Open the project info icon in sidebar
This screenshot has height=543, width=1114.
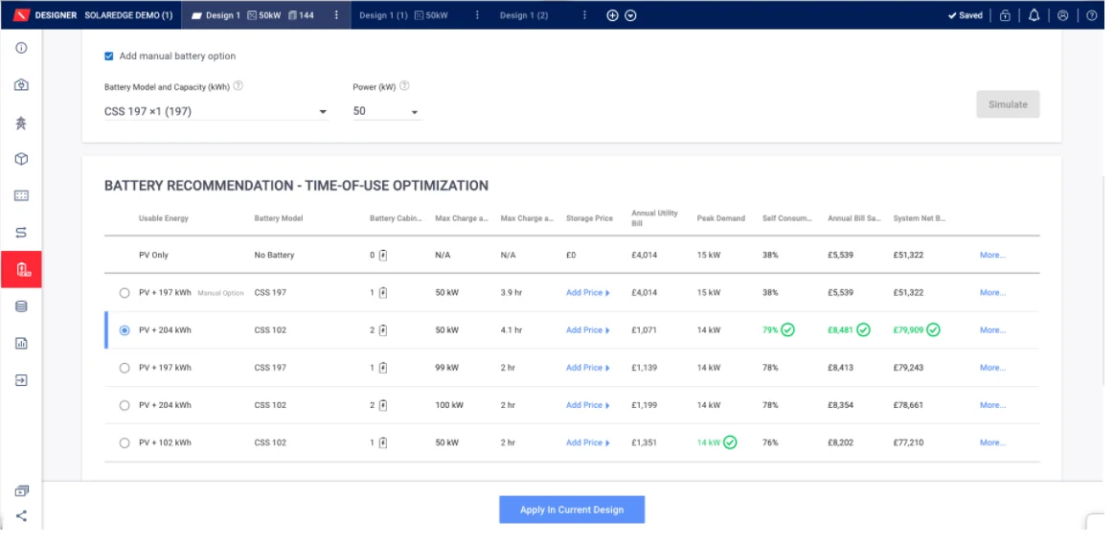(x=21, y=48)
